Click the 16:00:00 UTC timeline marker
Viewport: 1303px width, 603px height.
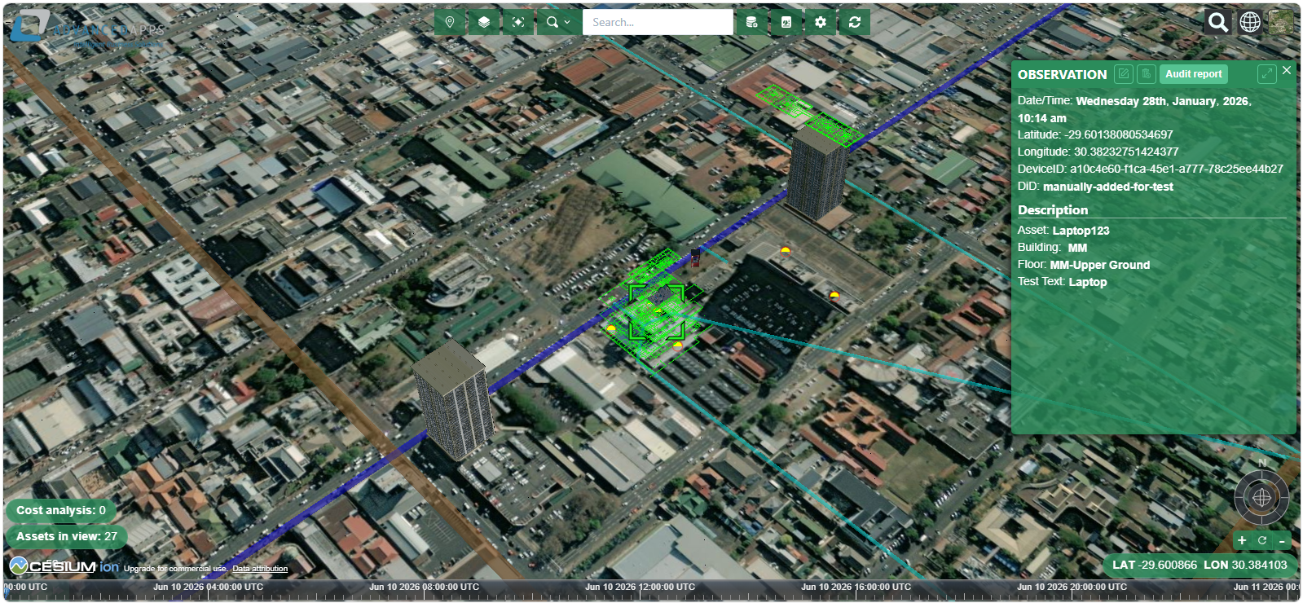pos(856,587)
